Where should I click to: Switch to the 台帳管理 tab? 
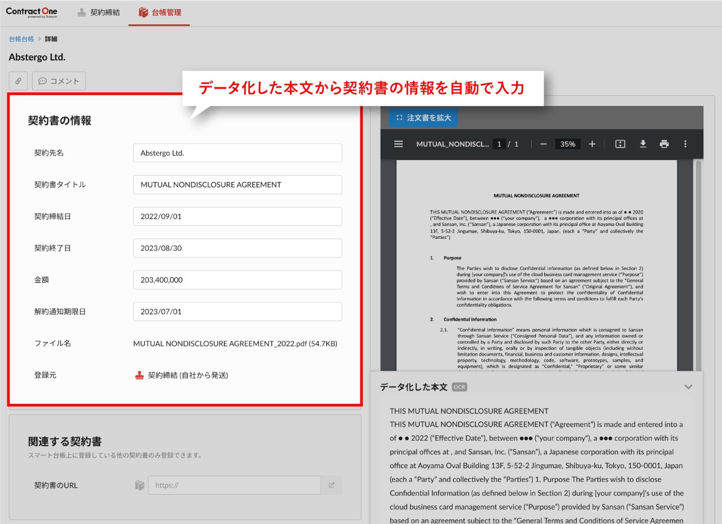(x=160, y=12)
